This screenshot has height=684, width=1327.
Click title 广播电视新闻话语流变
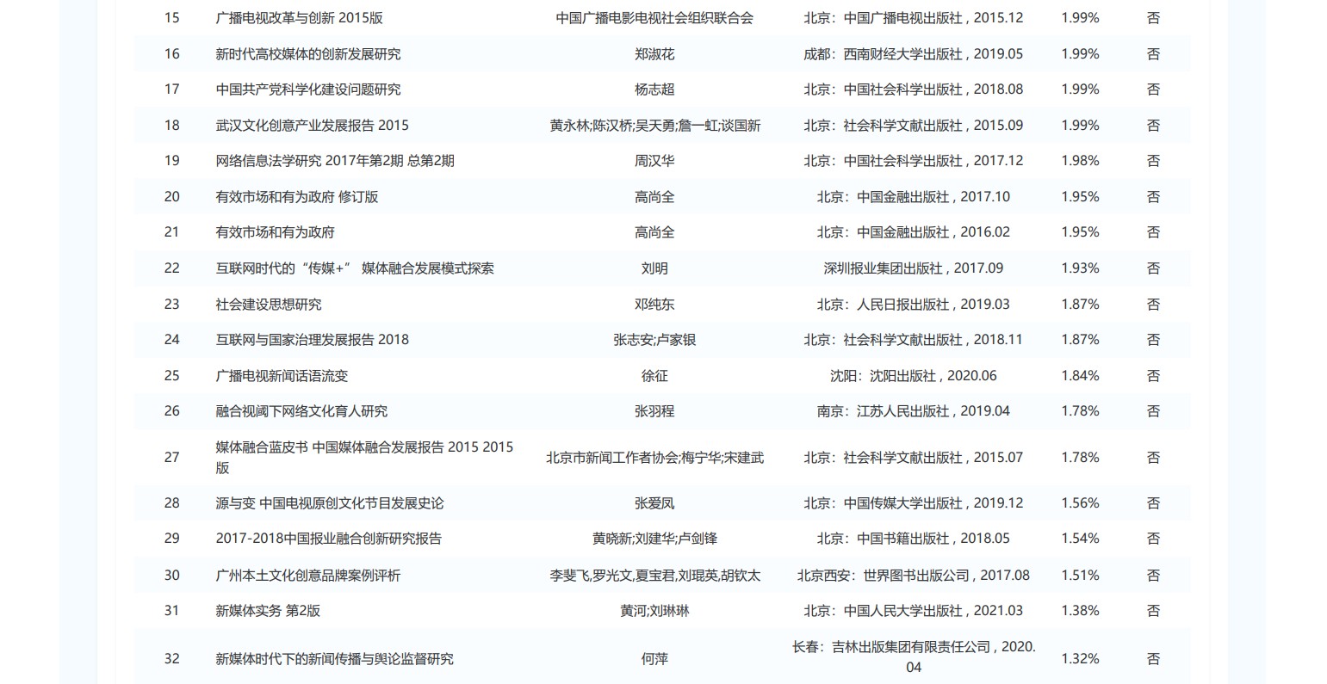tap(282, 376)
